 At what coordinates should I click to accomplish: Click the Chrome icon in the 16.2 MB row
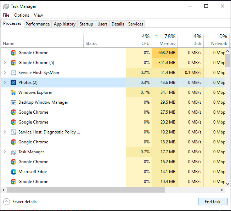point(13,162)
